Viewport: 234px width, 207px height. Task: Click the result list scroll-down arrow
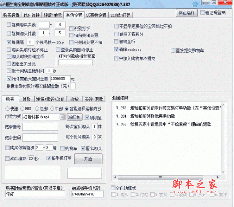click(x=223, y=172)
